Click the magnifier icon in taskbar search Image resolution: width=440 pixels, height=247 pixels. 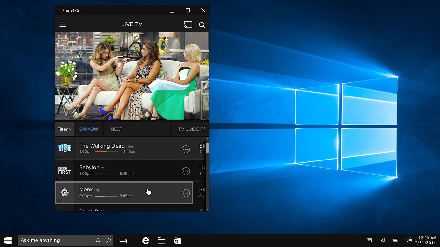point(108,240)
